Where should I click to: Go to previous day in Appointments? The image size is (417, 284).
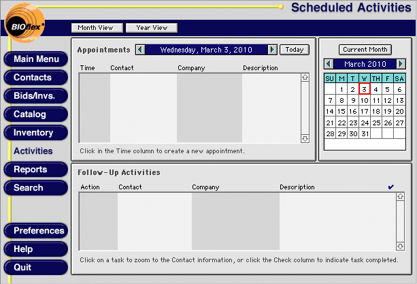click(140, 50)
